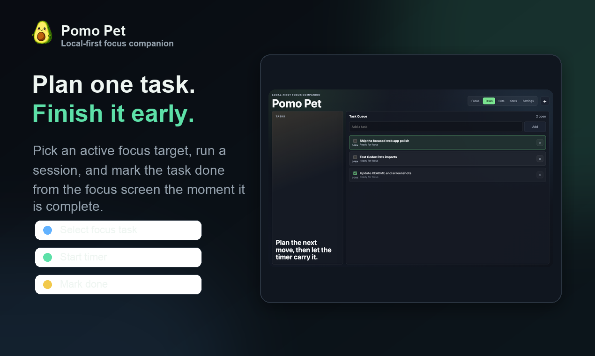This screenshot has width=595, height=356.
Task: Click the 'Plan one task.' headline
Action: click(114, 85)
